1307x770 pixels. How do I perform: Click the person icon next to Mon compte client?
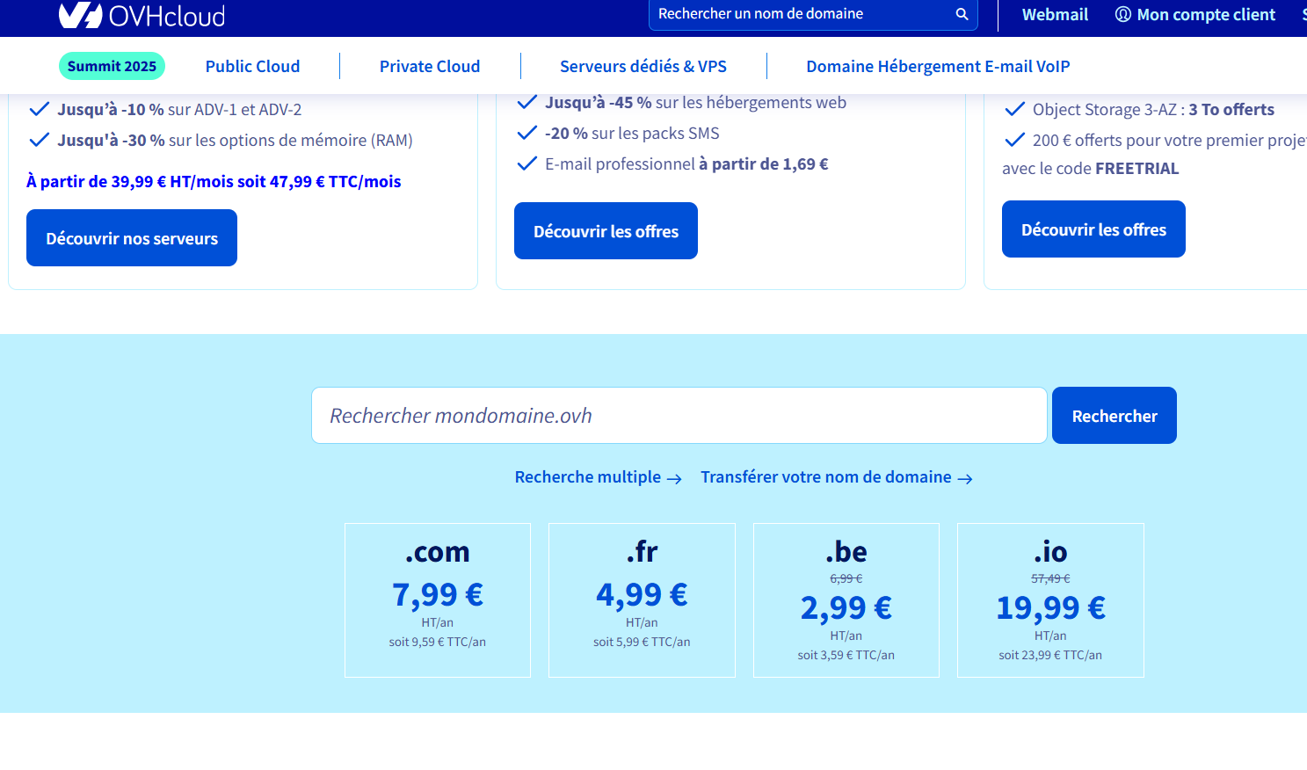pyautogui.click(x=1122, y=14)
